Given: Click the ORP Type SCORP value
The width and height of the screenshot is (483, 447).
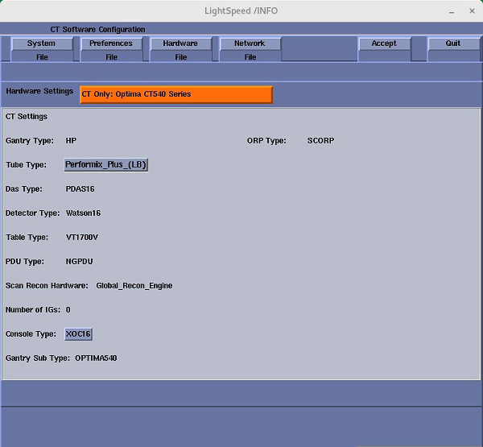Looking at the screenshot, I should 320,141.
